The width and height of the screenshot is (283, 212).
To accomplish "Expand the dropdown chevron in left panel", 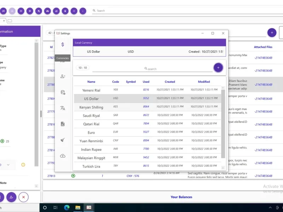I will (x=8, y=165).
